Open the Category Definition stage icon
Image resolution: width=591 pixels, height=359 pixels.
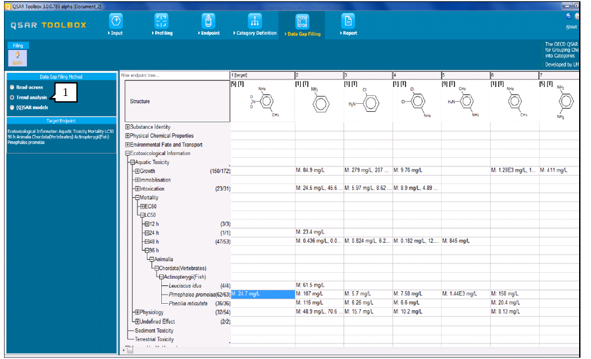(x=255, y=21)
